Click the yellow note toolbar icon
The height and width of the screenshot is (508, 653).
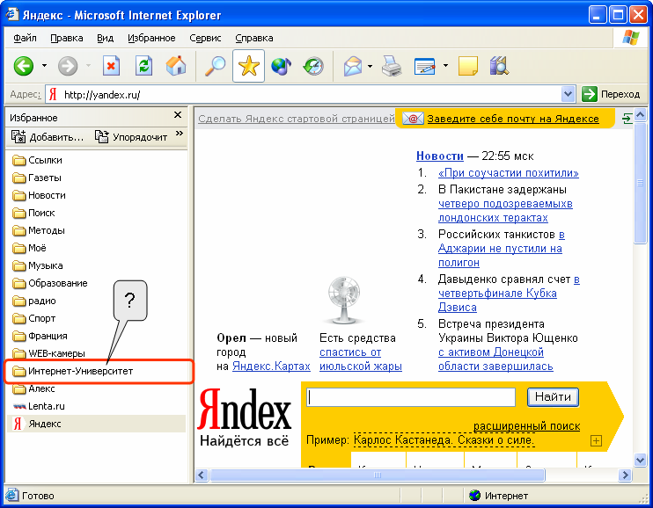tap(467, 66)
